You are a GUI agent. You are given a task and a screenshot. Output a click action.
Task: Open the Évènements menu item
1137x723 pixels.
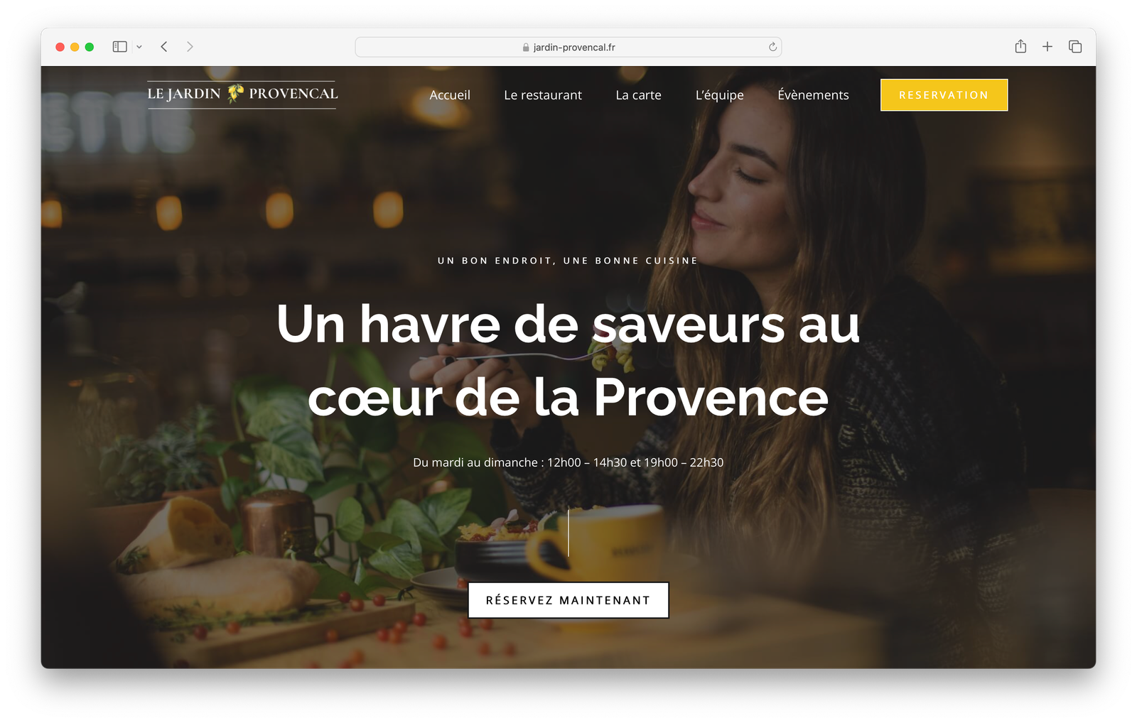813,95
